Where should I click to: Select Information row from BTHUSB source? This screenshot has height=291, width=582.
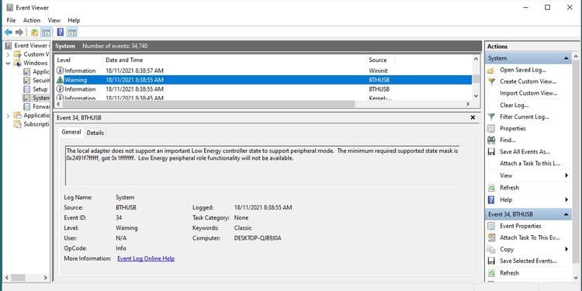pyautogui.click(x=263, y=89)
